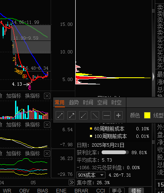This screenshot has height=193, width=164.
Task: Select the arrow line drawing tool
Action: pyautogui.click(x=72, y=115)
